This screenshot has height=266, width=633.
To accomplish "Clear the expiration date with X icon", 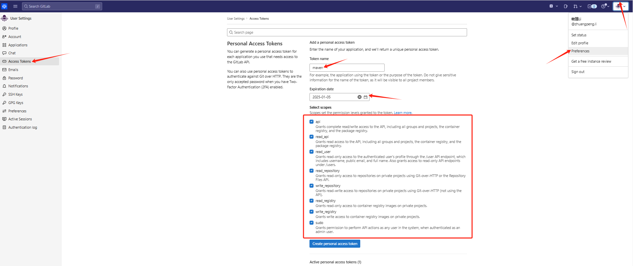I will (360, 97).
